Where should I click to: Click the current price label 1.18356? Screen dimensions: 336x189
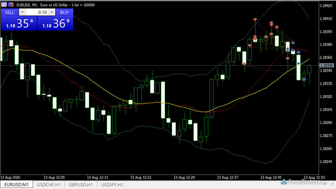pos(327,66)
